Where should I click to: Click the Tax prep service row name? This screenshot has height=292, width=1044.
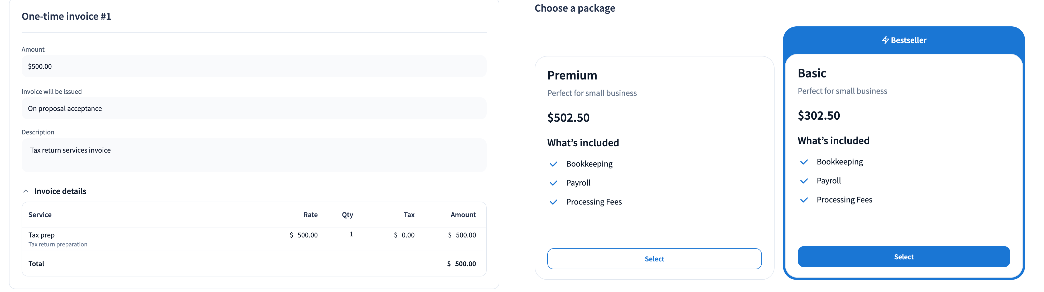click(41, 235)
